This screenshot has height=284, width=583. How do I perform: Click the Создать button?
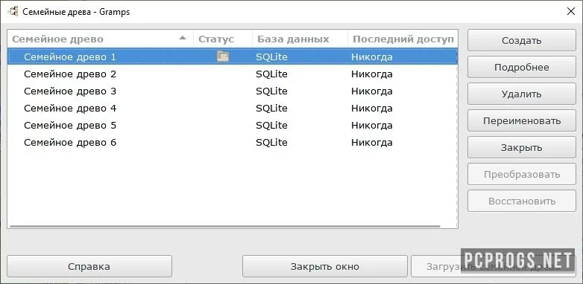click(521, 40)
